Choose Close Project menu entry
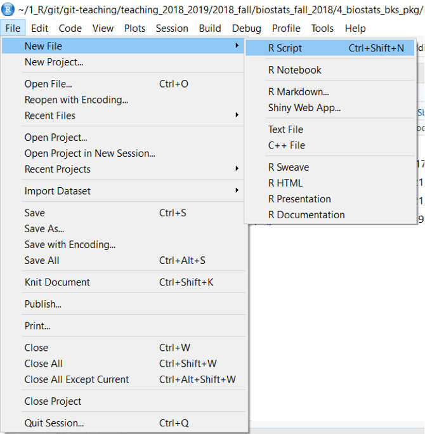 pyautogui.click(x=123, y=402)
